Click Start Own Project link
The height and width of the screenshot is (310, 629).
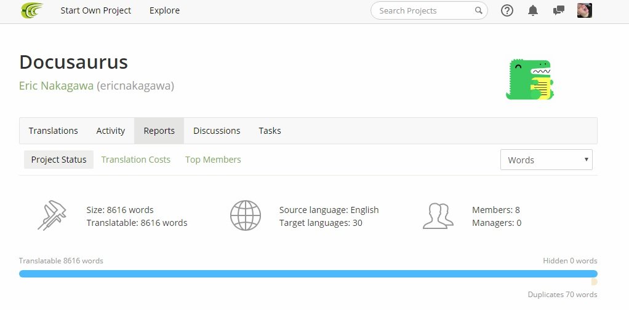click(x=96, y=10)
